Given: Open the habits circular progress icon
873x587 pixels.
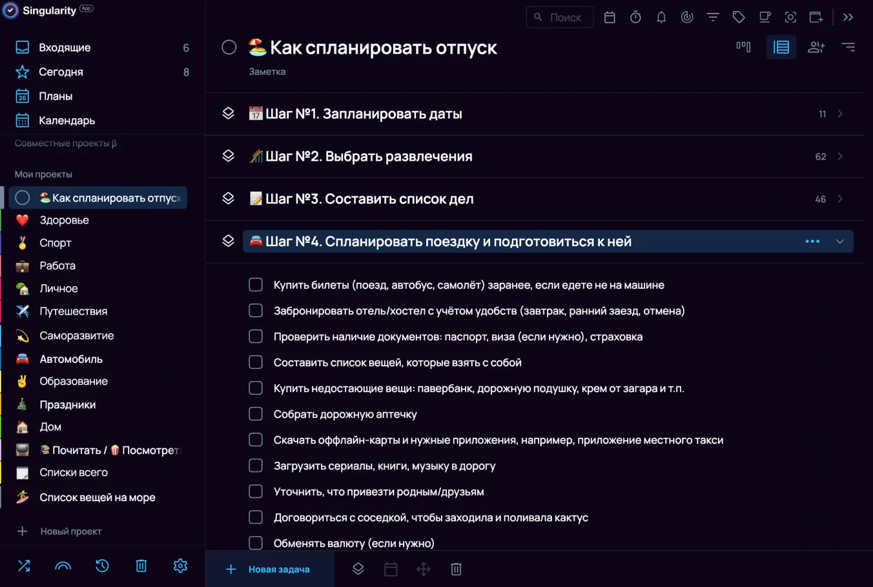Looking at the screenshot, I should [687, 17].
